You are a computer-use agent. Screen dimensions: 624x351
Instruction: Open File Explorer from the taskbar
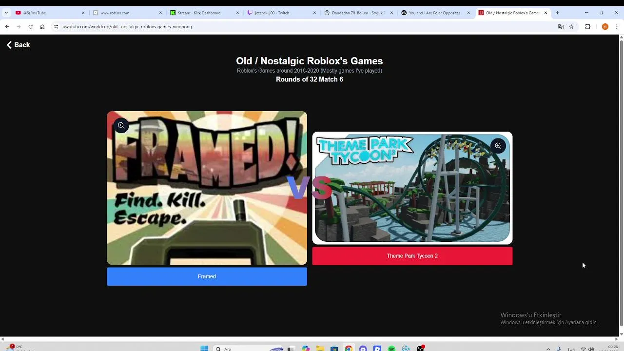(320, 349)
